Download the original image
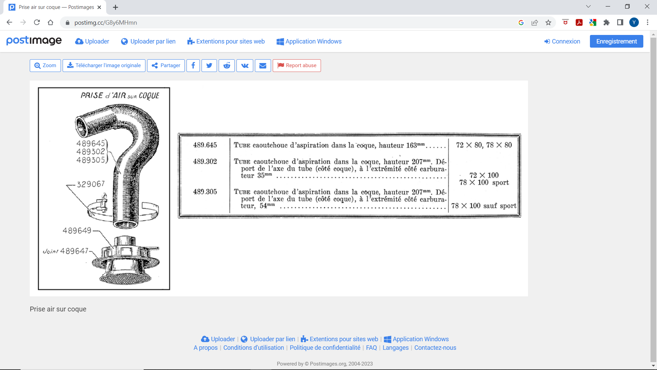This screenshot has height=370, width=657. (x=104, y=65)
